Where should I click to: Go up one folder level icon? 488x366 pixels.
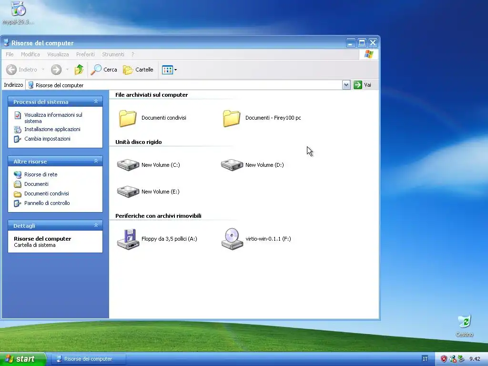coord(79,70)
